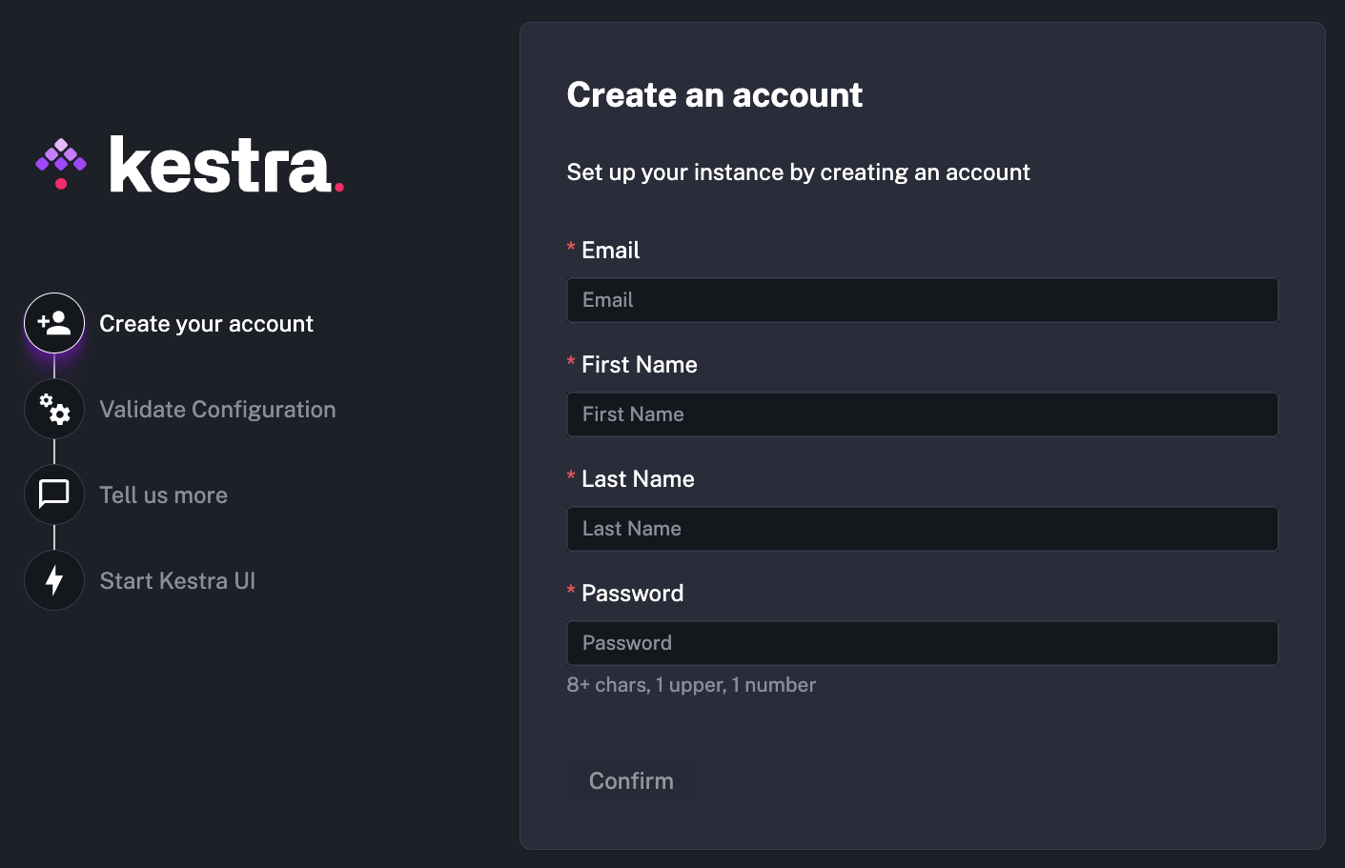Screen dimensions: 1345x868
Task: Click the Create your account step icon
Action: (54, 323)
